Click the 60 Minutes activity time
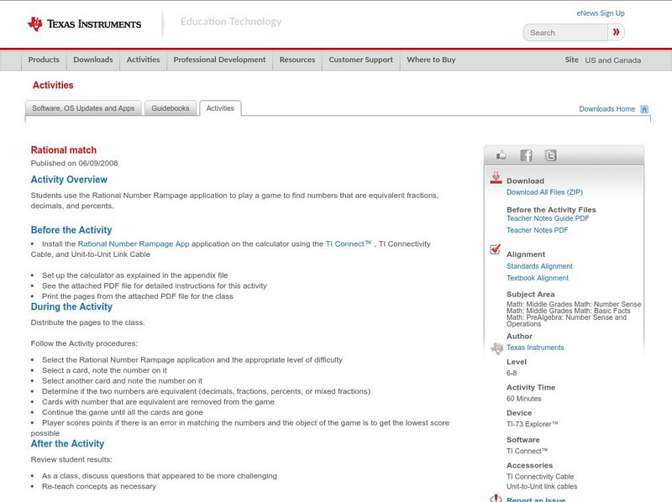The height and width of the screenshot is (502, 672). coord(523,399)
